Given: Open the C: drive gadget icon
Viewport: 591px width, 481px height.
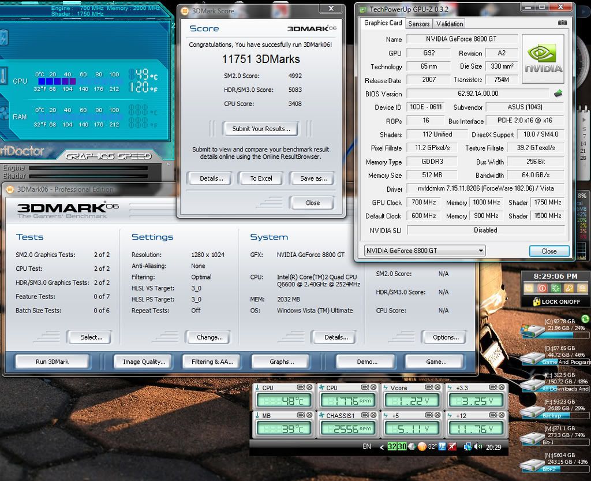Looking at the screenshot, I should [x=532, y=330].
